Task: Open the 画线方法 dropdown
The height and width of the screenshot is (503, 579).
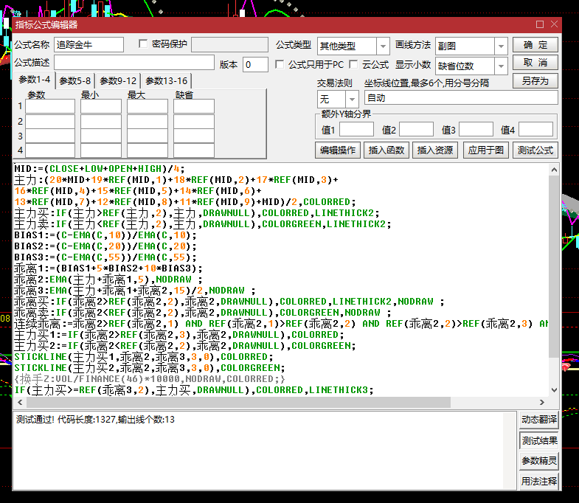Action: click(x=501, y=46)
